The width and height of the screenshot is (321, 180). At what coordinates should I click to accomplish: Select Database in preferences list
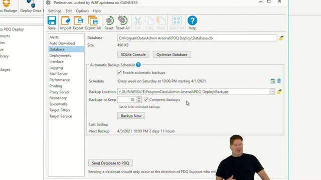coord(66,49)
